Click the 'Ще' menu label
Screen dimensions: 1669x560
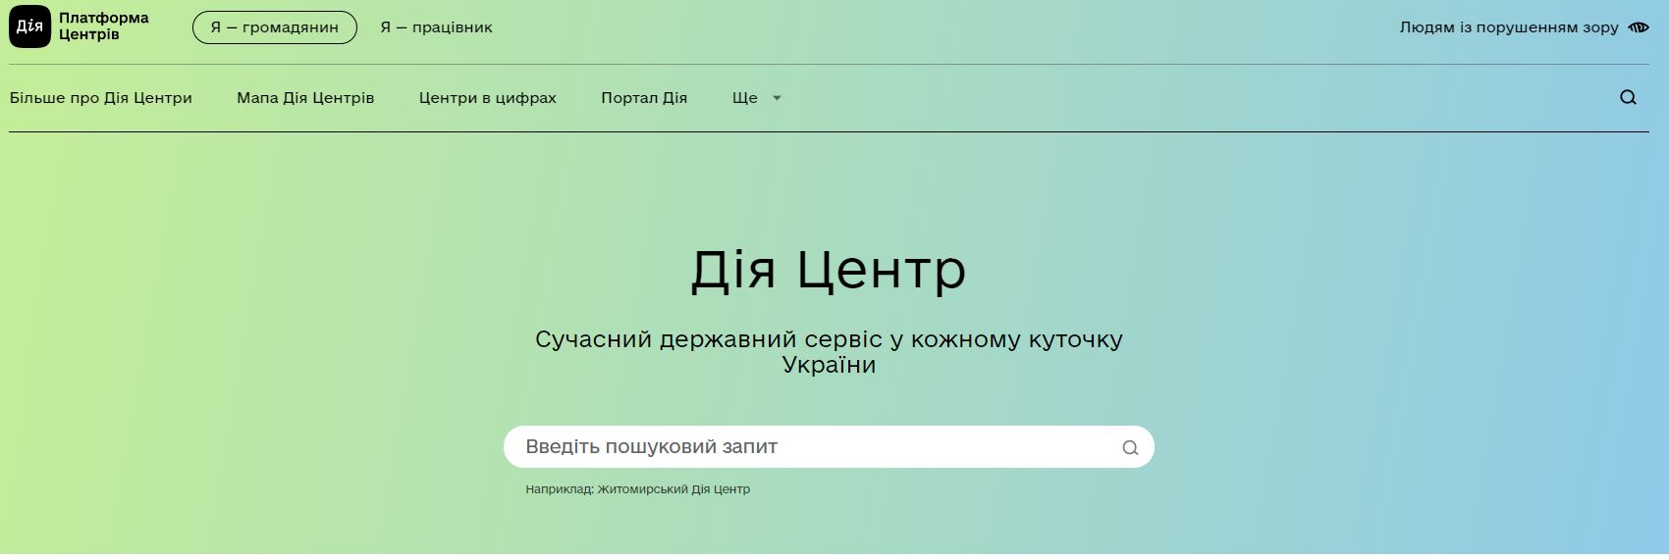click(745, 98)
